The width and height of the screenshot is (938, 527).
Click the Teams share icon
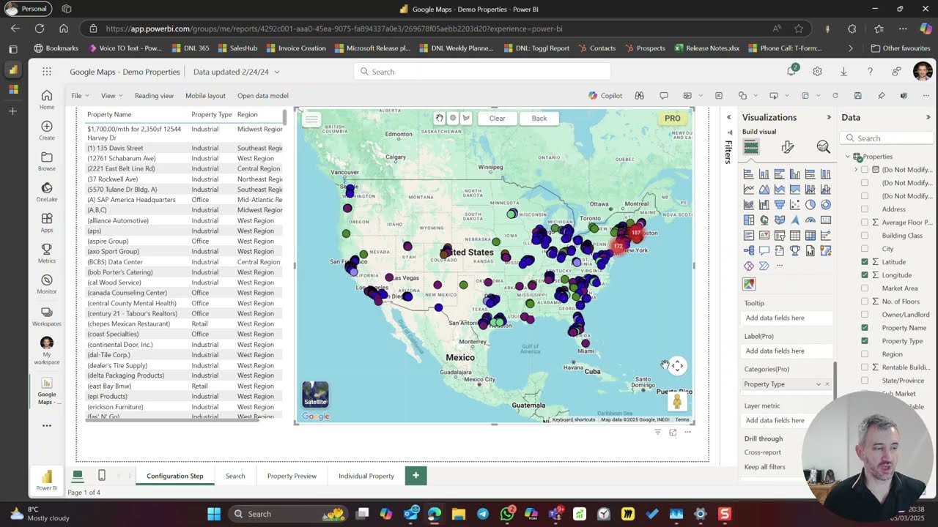pyautogui.click(x=904, y=96)
